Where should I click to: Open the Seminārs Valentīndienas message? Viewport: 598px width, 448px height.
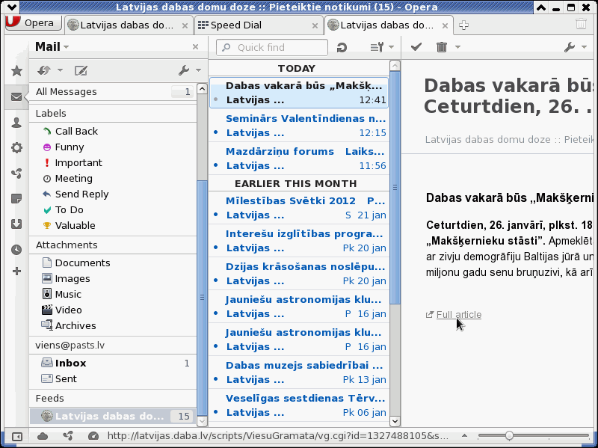pos(299,126)
